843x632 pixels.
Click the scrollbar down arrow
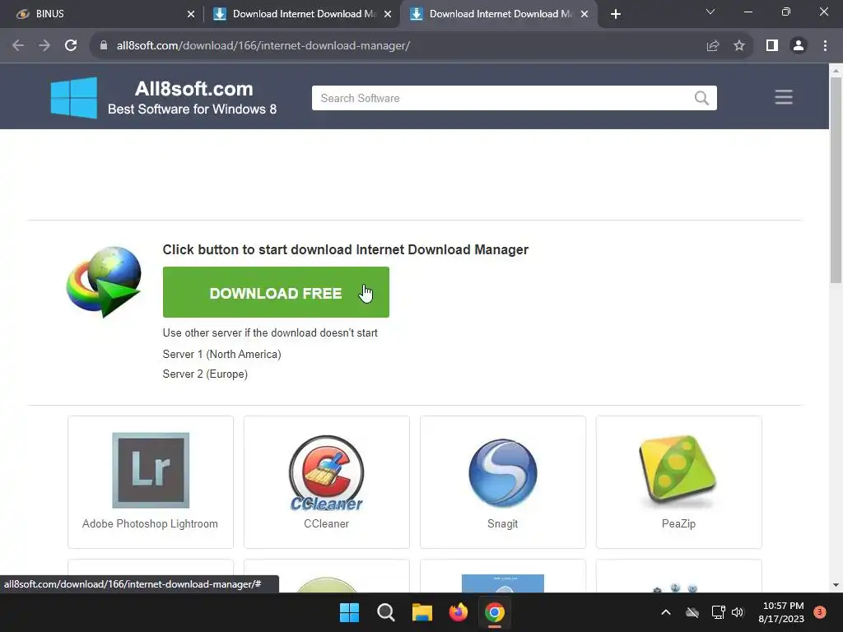[x=836, y=585]
